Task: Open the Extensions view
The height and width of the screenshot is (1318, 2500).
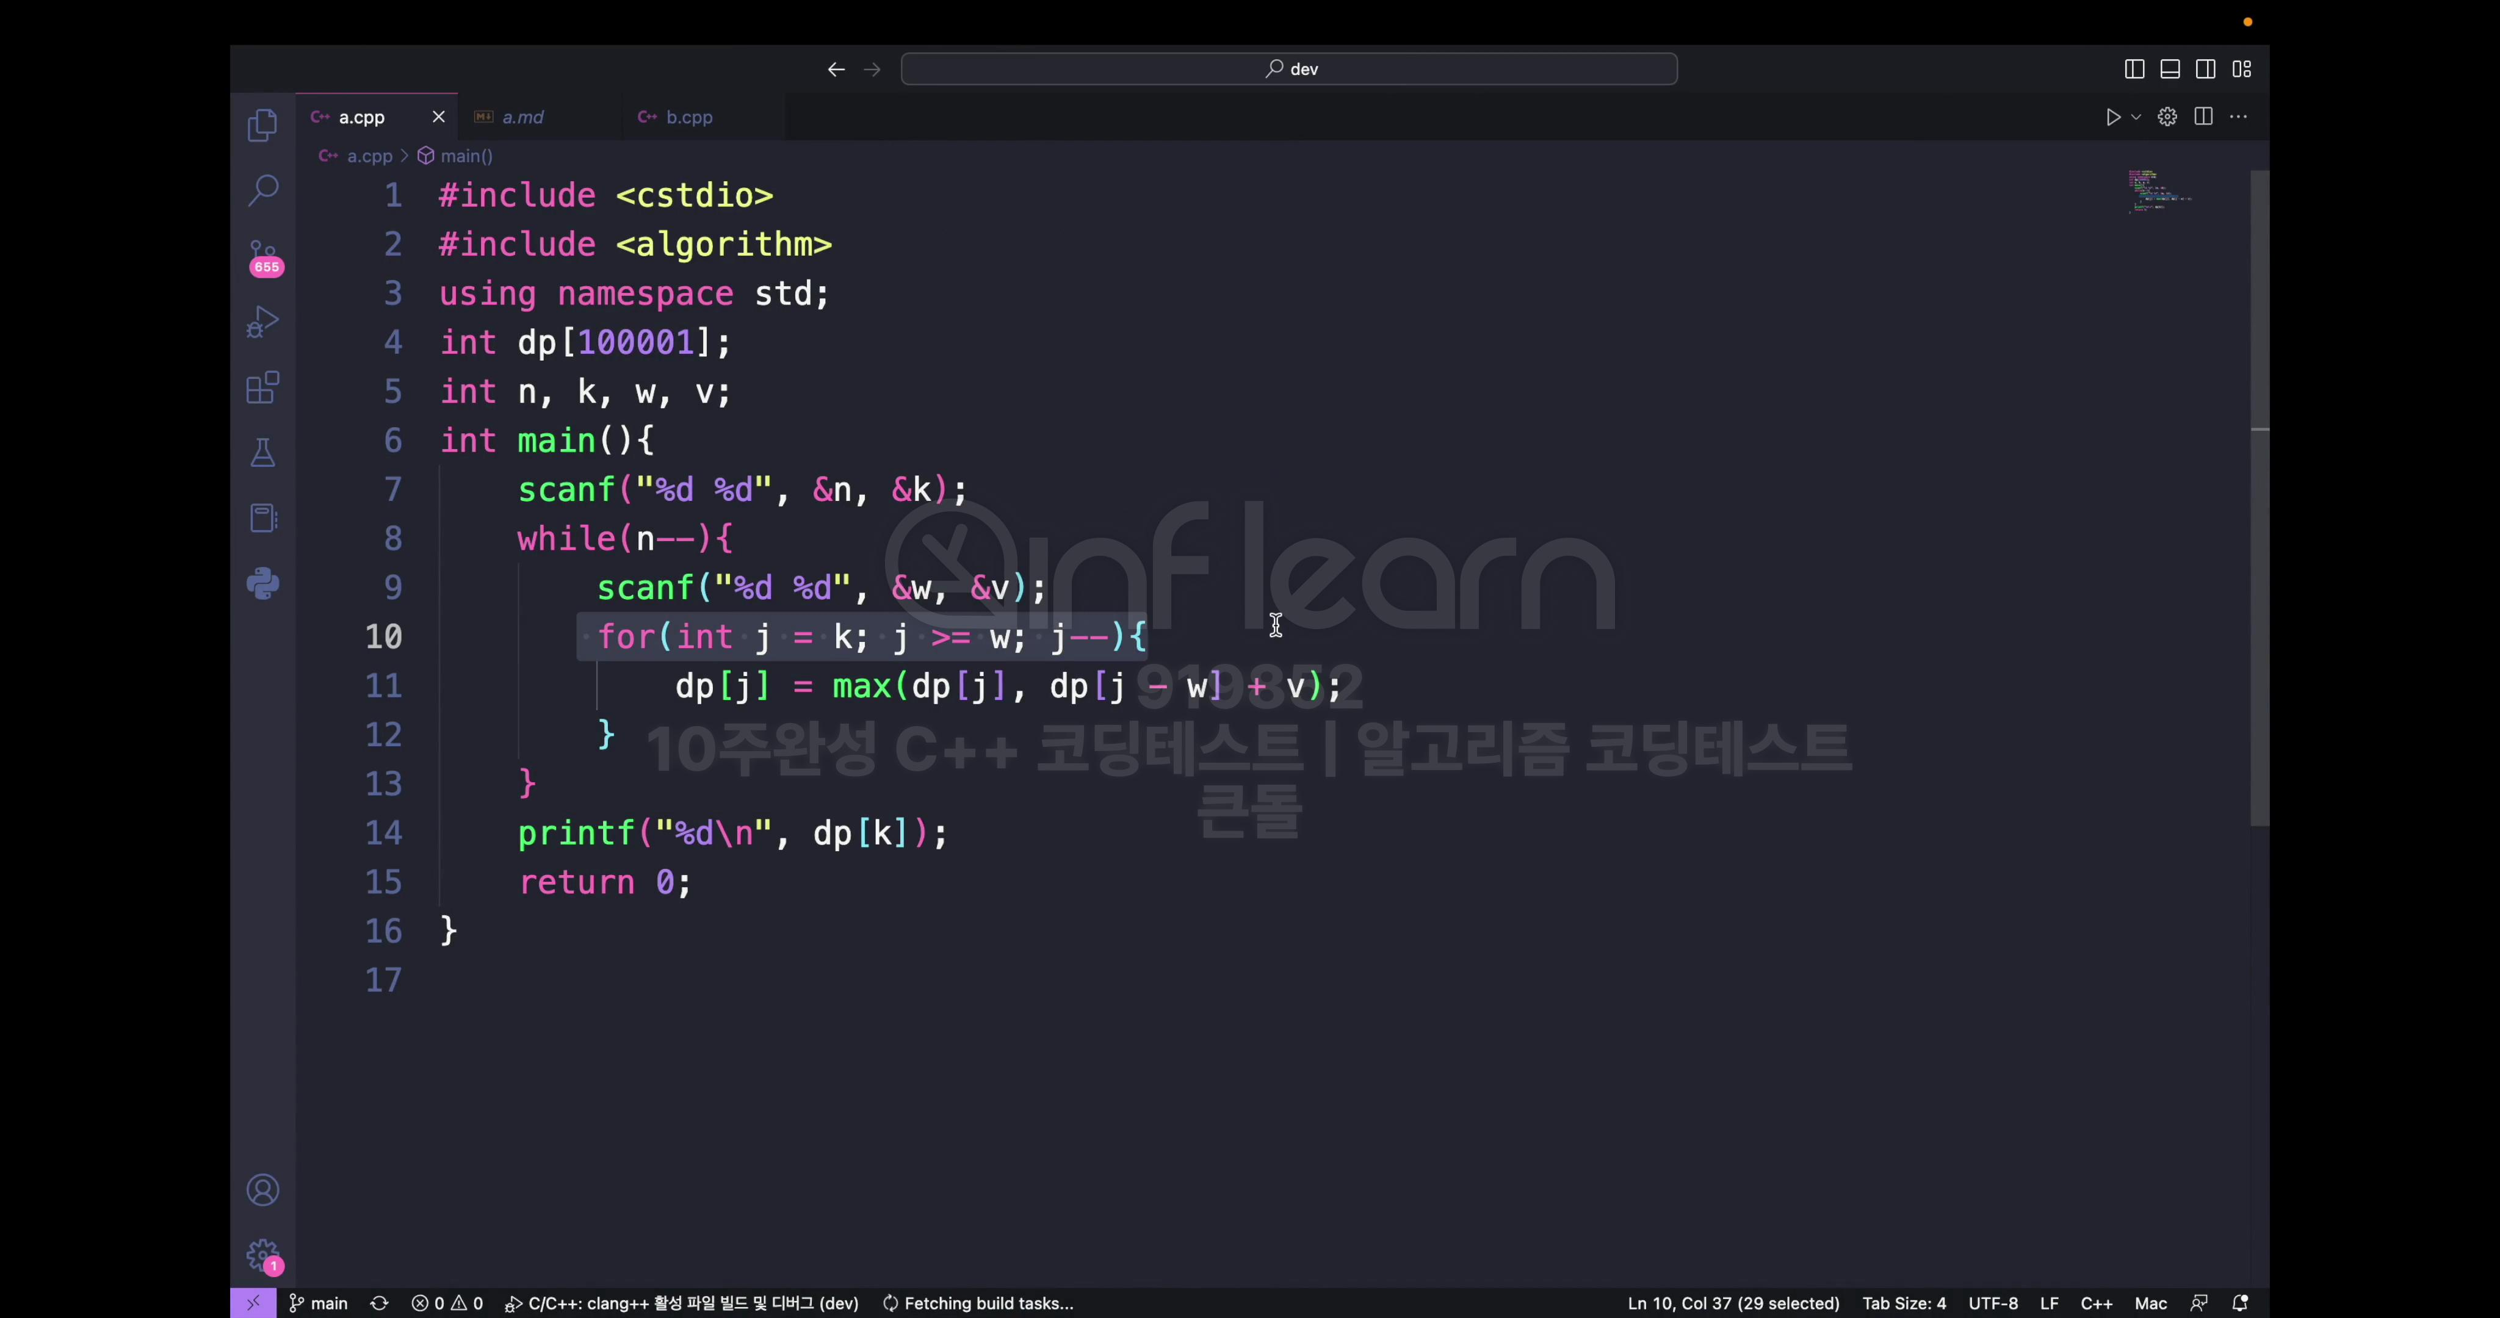Action: pos(262,387)
